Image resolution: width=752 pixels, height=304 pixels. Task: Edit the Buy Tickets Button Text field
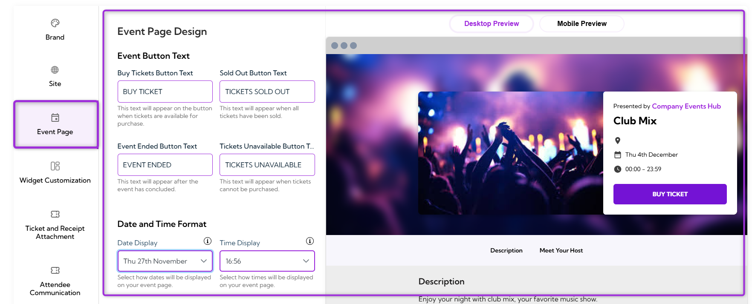tap(165, 92)
